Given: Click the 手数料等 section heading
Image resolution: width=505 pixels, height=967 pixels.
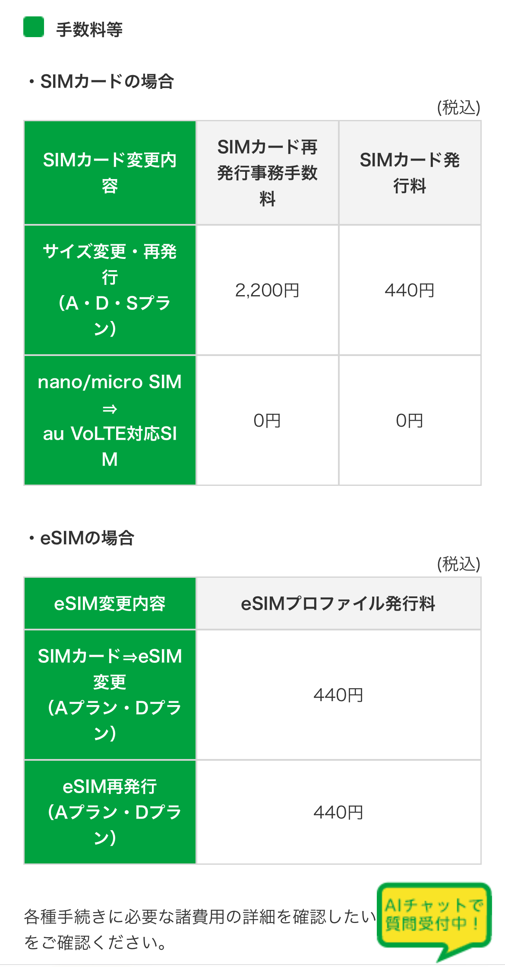Looking at the screenshot, I should (x=89, y=30).
